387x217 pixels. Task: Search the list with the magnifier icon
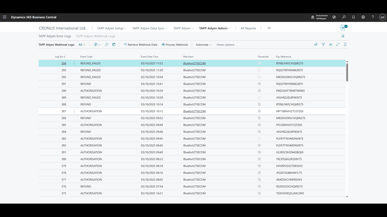(106, 45)
